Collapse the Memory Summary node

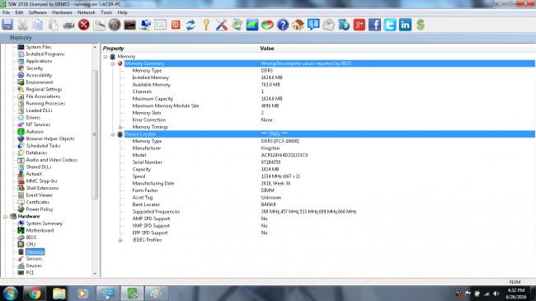tap(113, 63)
